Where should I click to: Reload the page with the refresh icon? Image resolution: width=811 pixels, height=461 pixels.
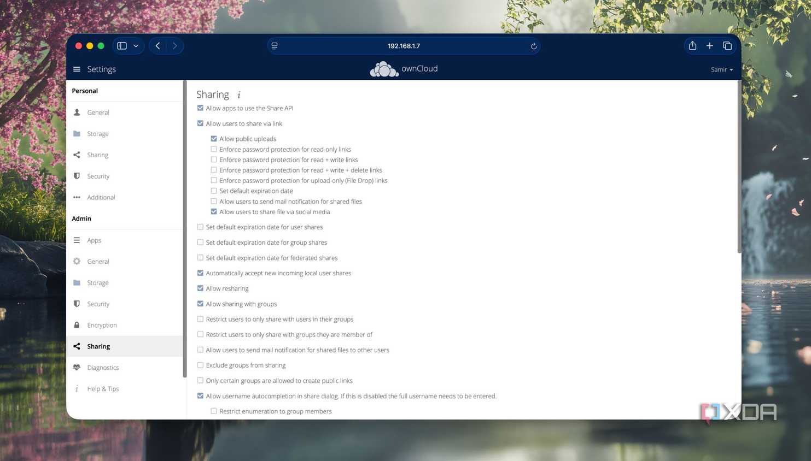(x=534, y=46)
